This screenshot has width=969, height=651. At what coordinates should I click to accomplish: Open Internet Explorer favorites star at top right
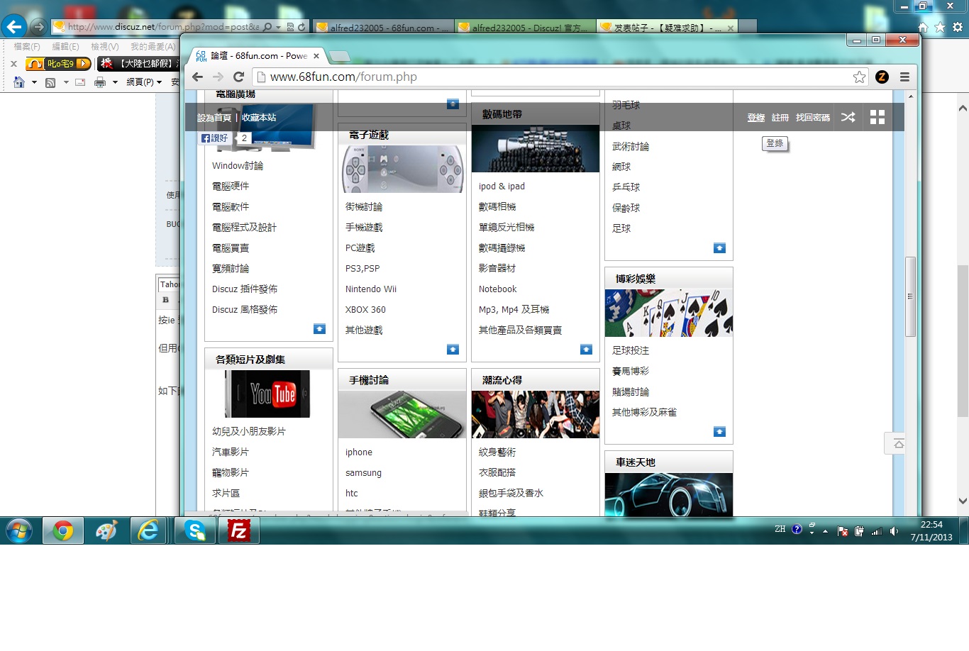tap(940, 27)
